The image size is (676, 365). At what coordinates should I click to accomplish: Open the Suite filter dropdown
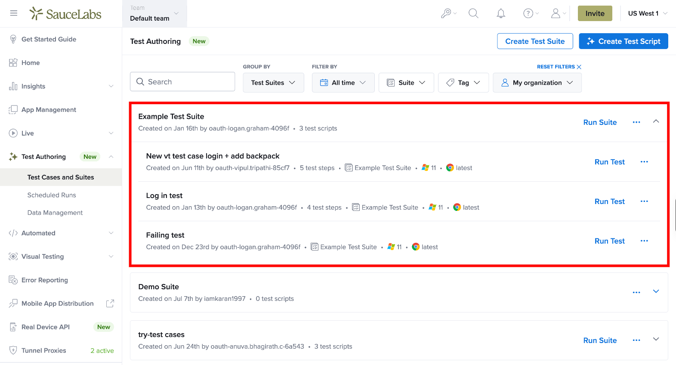[x=406, y=83]
